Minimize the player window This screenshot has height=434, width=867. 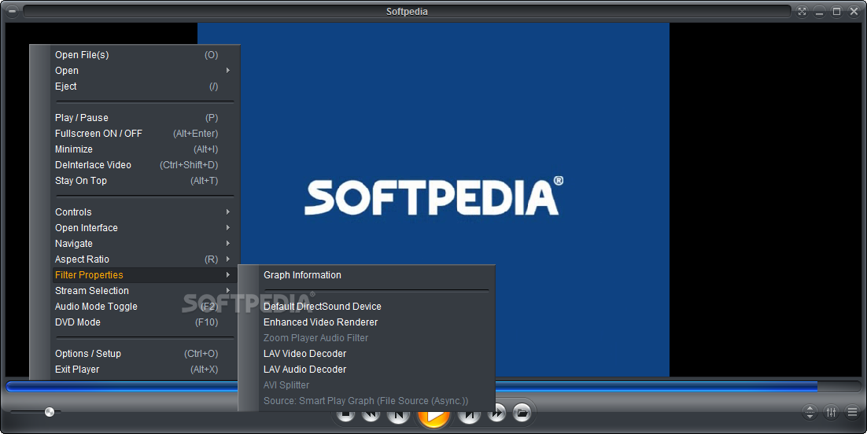click(x=820, y=12)
